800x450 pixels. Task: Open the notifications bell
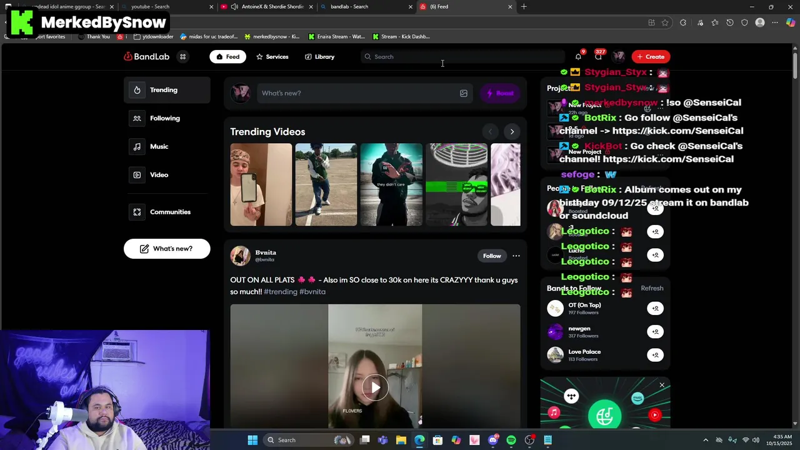(578, 57)
